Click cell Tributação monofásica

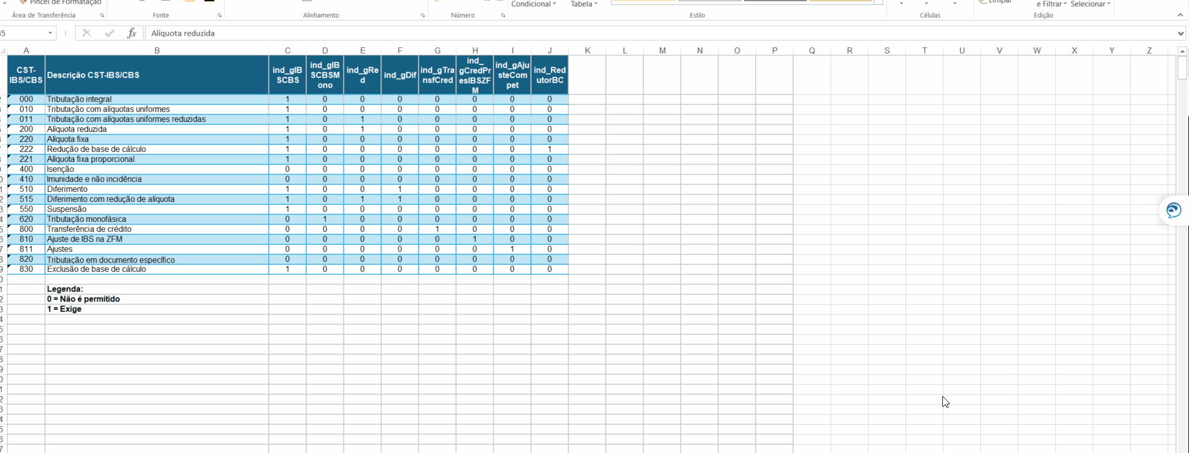[x=157, y=219]
